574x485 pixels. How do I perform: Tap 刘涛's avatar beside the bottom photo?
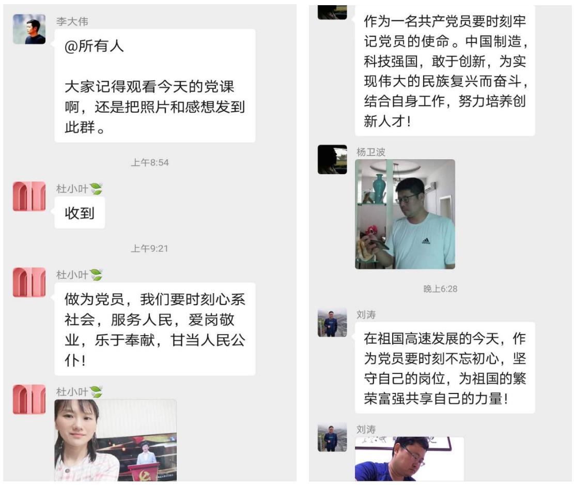[x=332, y=437]
